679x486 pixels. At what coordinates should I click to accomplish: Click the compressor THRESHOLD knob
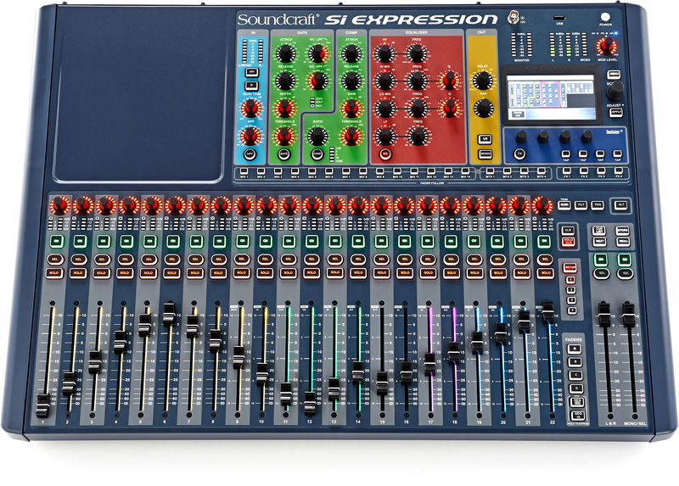(351, 137)
